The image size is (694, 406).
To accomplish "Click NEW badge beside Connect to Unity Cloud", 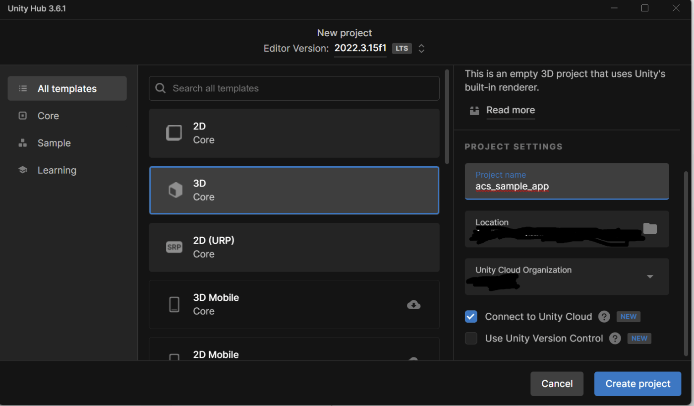I will pyautogui.click(x=629, y=317).
